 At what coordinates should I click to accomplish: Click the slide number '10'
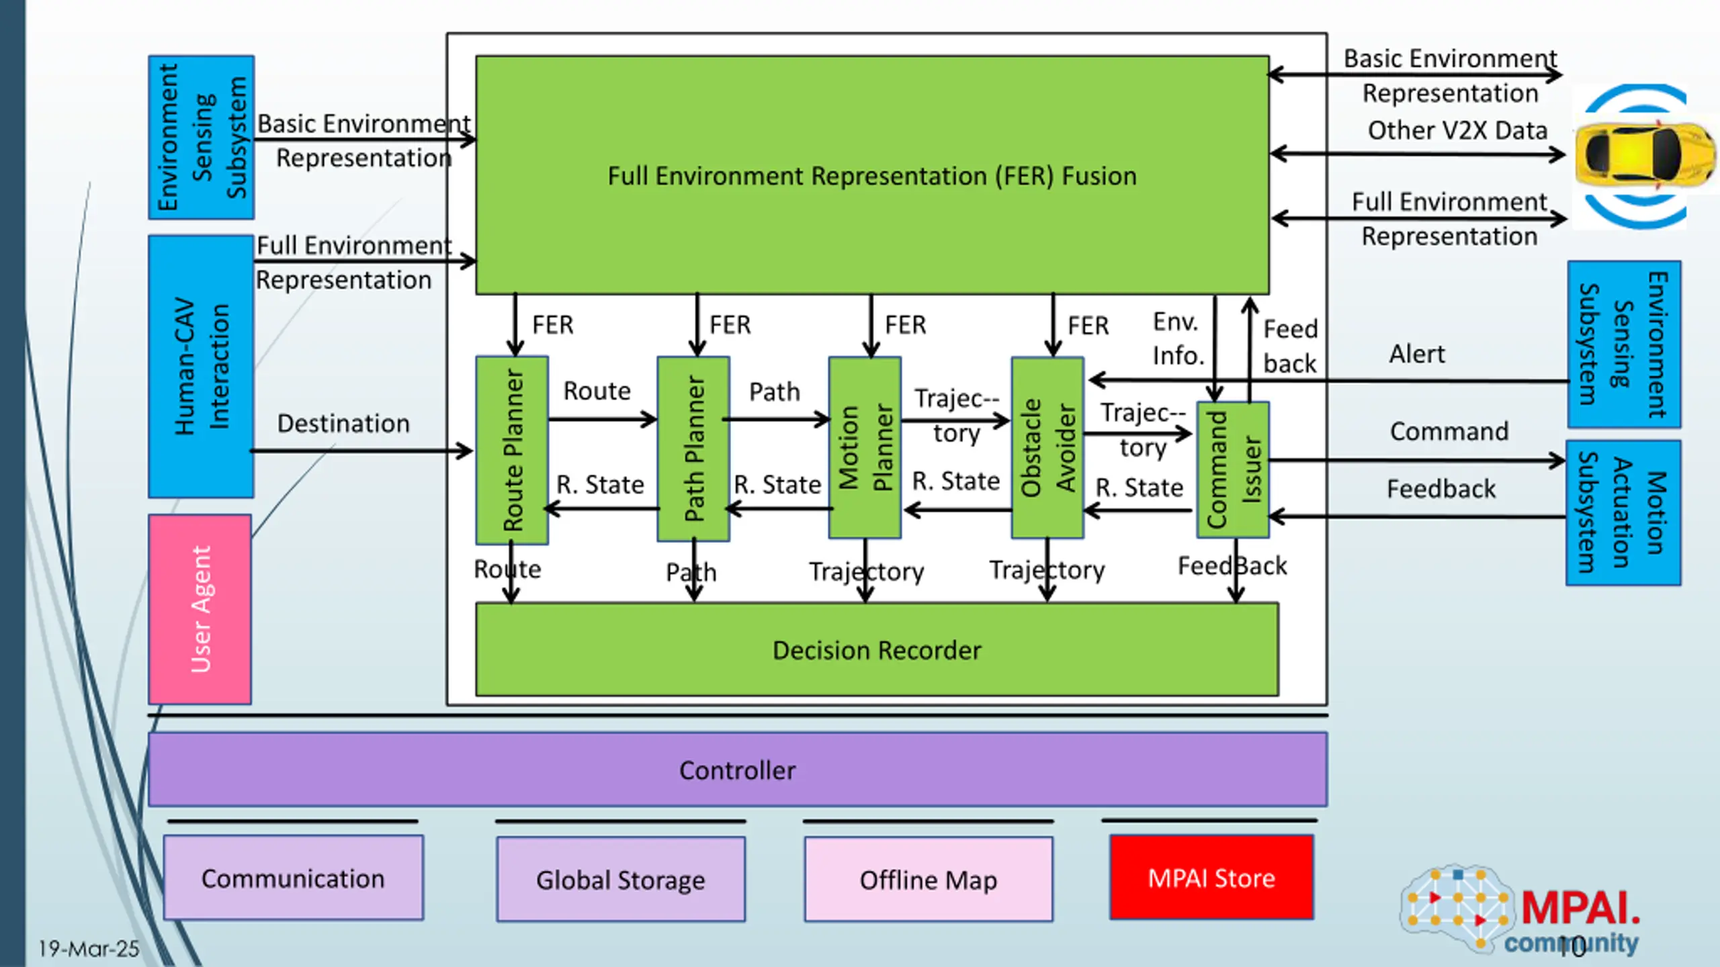point(1572,947)
